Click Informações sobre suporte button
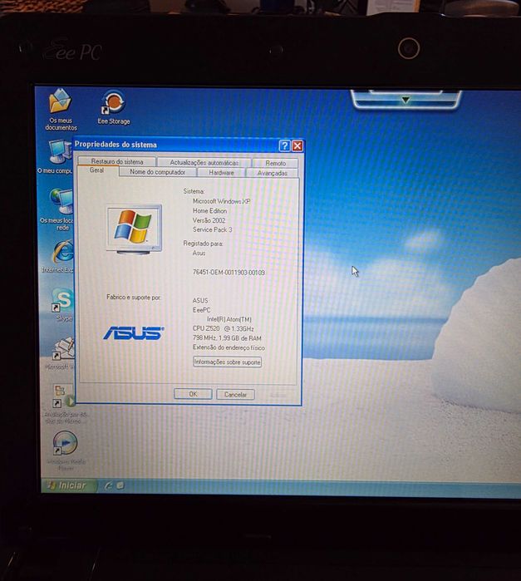This screenshot has width=521, height=581. pyautogui.click(x=227, y=362)
